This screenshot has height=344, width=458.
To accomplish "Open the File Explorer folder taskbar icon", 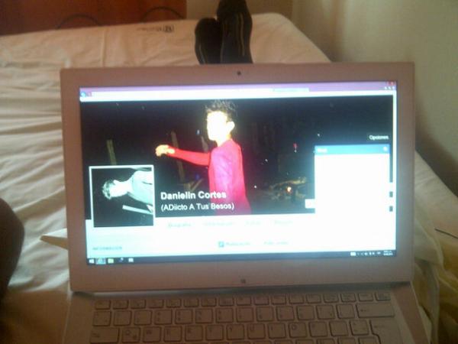I will click(111, 261).
